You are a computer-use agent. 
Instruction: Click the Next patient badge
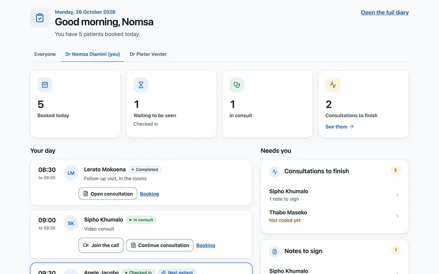(177, 272)
